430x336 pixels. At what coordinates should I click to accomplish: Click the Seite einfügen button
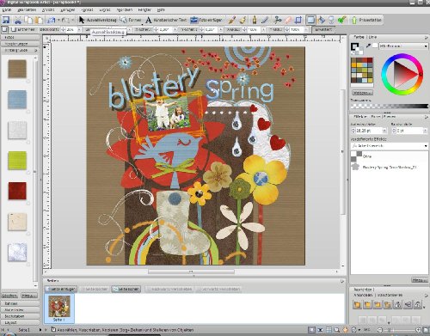[61, 289]
